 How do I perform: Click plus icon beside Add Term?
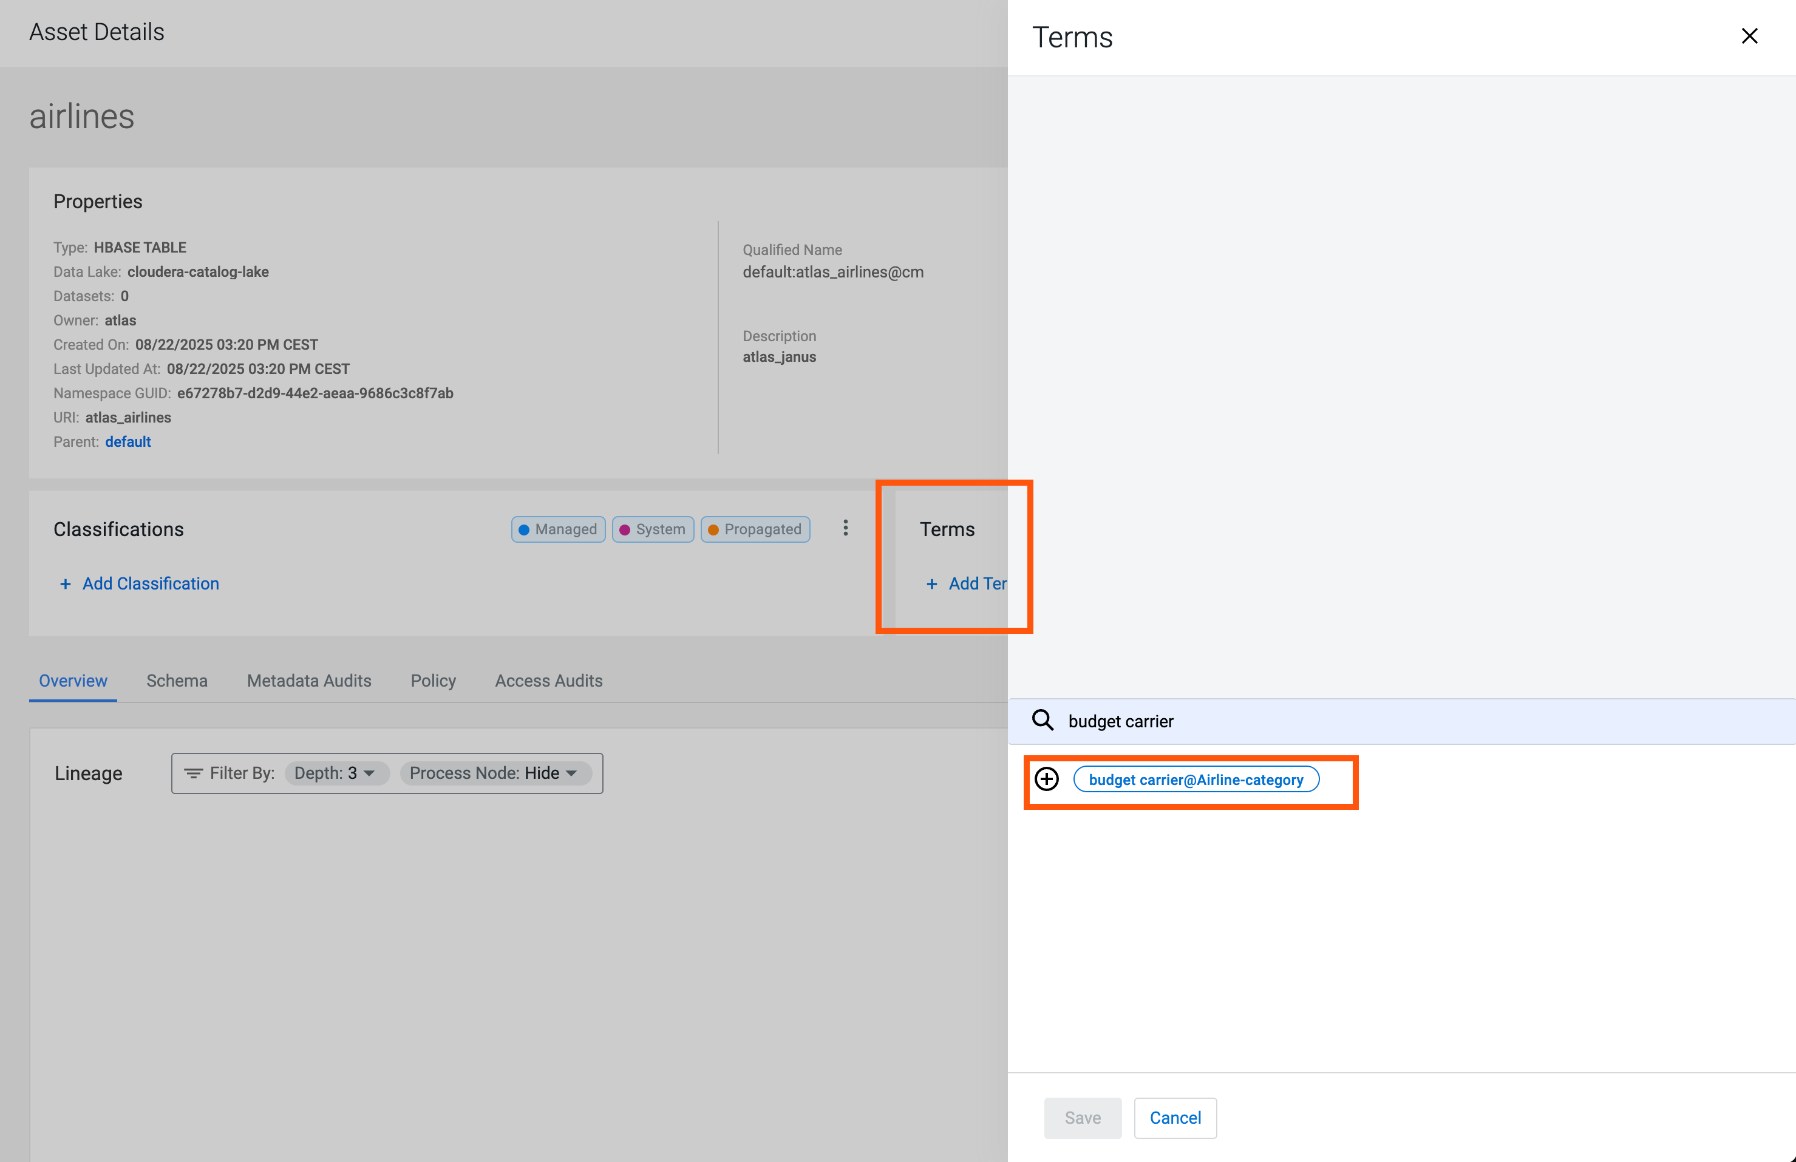[x=932, y=584]
